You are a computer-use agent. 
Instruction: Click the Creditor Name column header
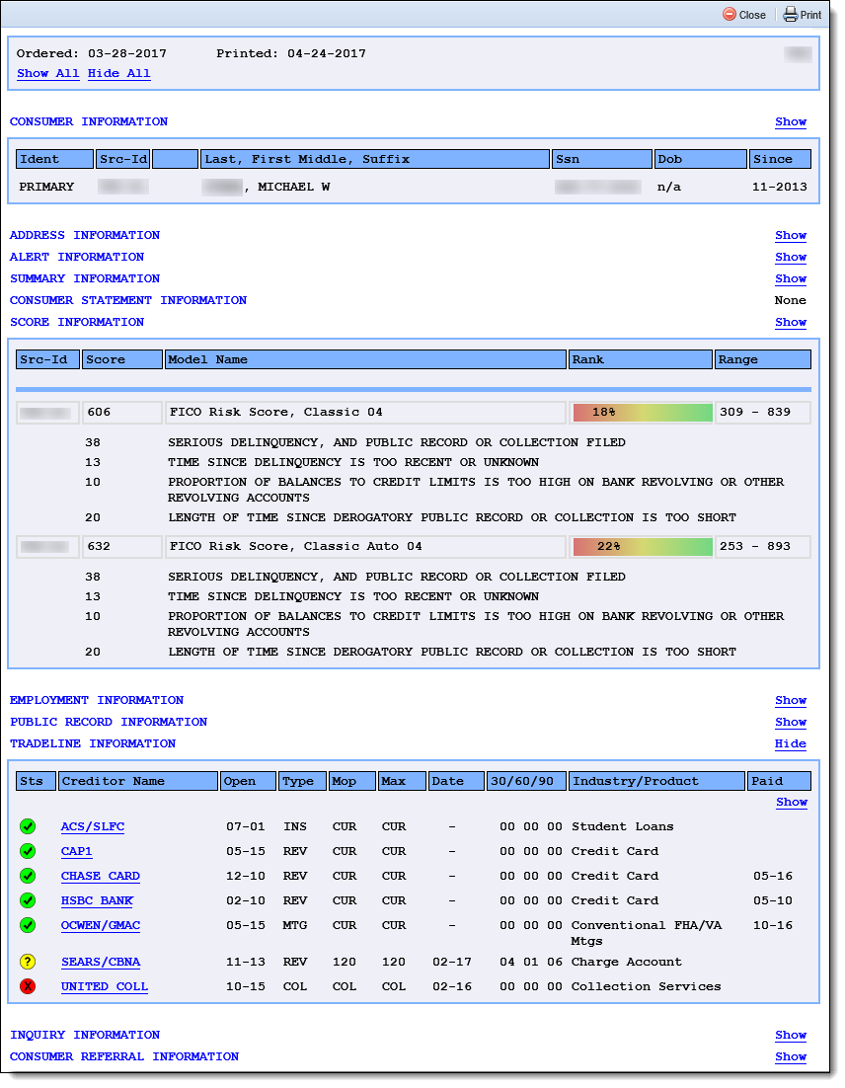coord(138,781)
